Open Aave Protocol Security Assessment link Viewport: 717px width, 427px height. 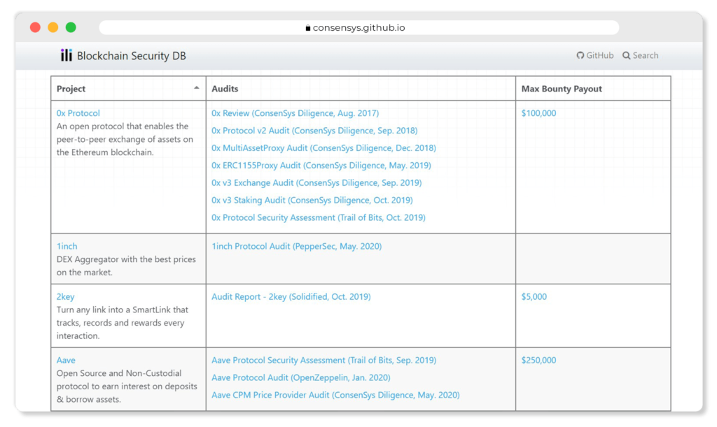click(323, 361)
